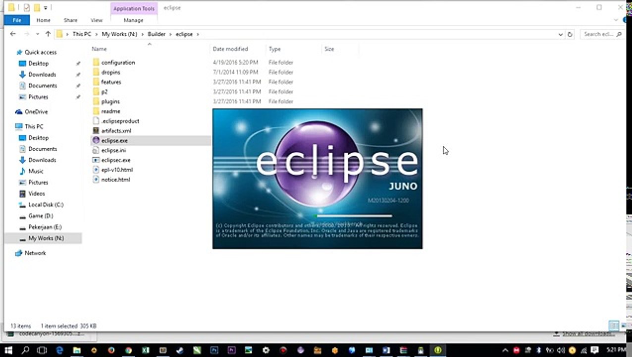The width and height of the screenshot is (632, 357).
Task: Open taskbar clock showing 5:21 PM
Action: pyautogui.click(x=617, y=351)
